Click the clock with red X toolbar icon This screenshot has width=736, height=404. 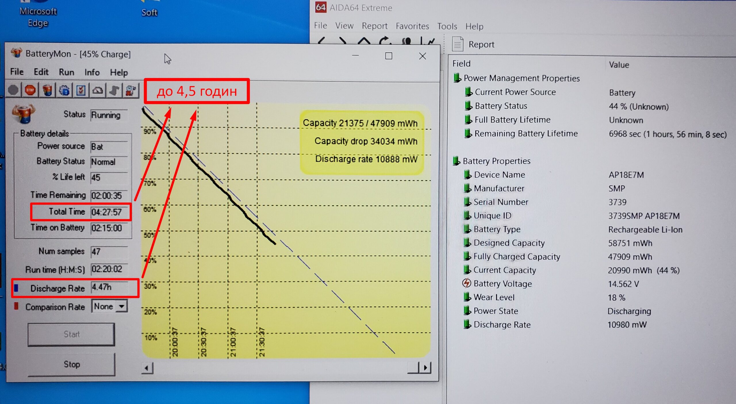click(131, 90)
